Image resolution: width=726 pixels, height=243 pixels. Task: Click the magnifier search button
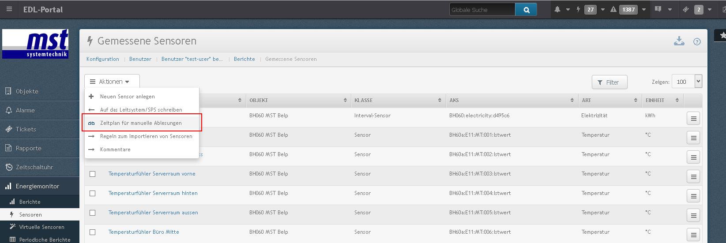[x=526, y=10]
